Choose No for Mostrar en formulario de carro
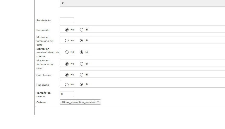225x129 pixels. click(x=67, y=41)
